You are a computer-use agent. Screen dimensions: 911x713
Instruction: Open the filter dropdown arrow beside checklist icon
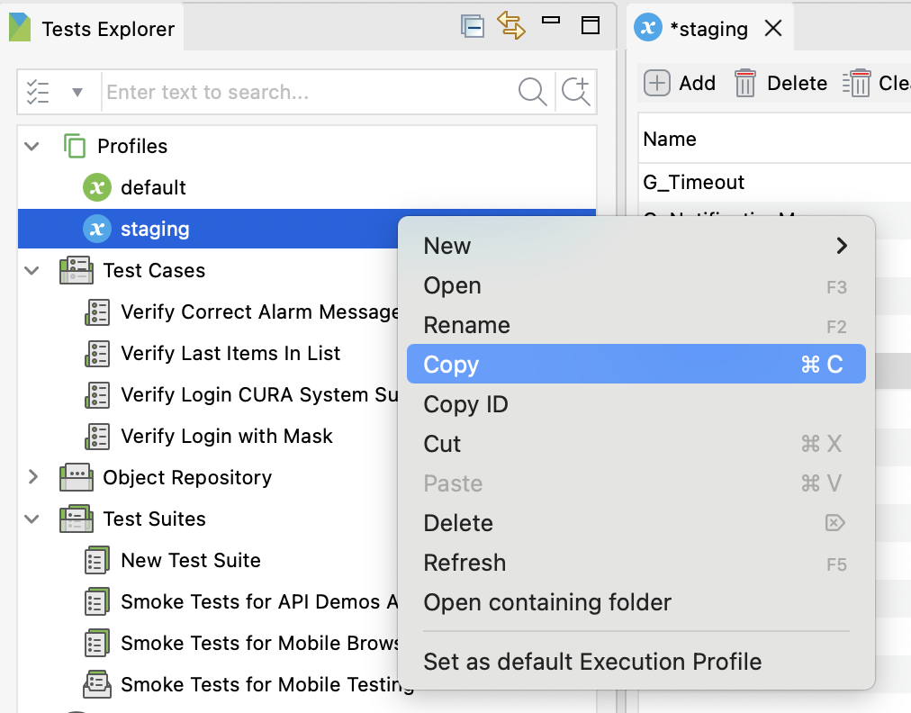[x=77, y=92]
